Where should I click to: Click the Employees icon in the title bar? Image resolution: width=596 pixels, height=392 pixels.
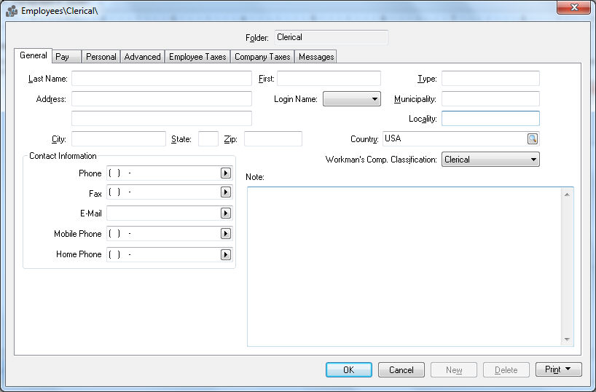click(x=12, y=11)
